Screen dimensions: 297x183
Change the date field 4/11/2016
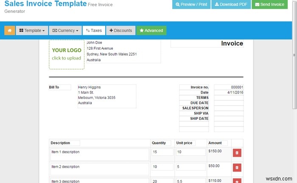click(x=229, y=93)
